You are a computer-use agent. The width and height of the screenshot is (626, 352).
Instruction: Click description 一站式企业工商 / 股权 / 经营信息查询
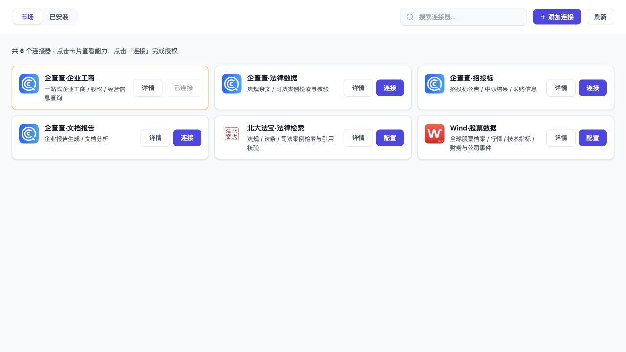click(x=85, y=93)
